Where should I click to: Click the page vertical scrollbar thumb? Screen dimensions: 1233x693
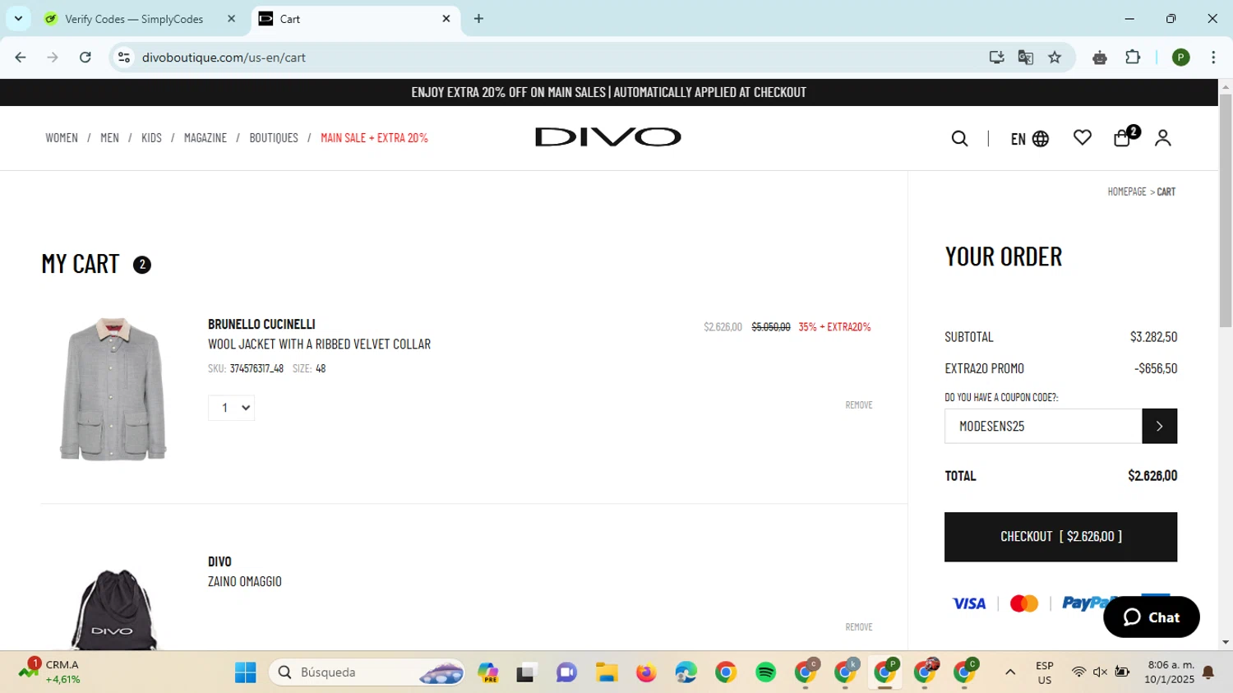(x=1226, y=210)
